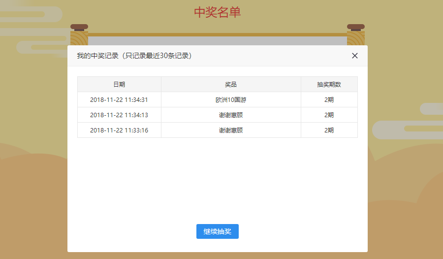Click the 抽奖期数 column header
Viewport: 443px width, 259px height.
pyautogui.click(x=329, y=85)
